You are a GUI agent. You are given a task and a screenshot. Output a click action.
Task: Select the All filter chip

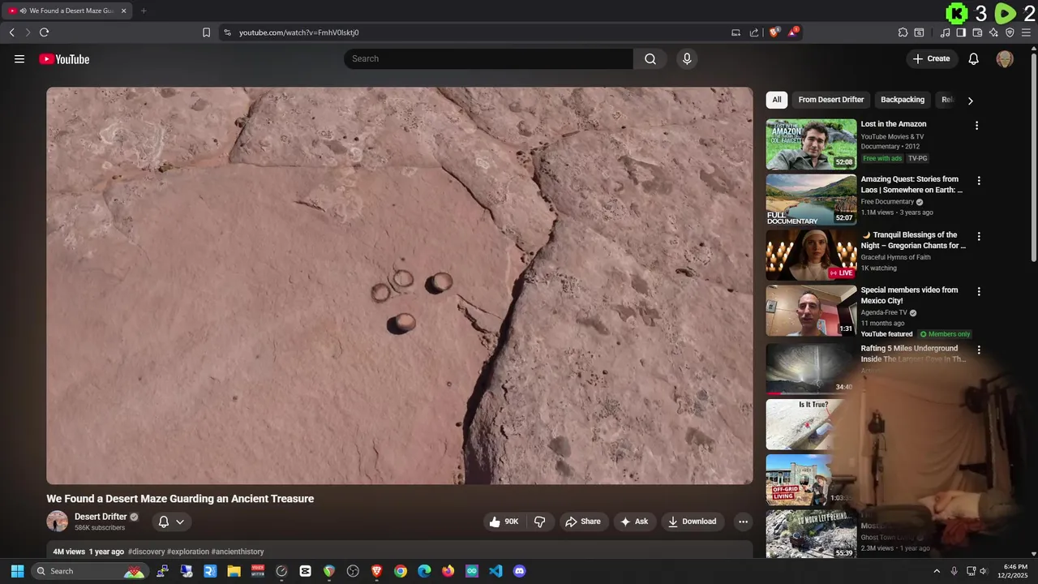(777, 100)
